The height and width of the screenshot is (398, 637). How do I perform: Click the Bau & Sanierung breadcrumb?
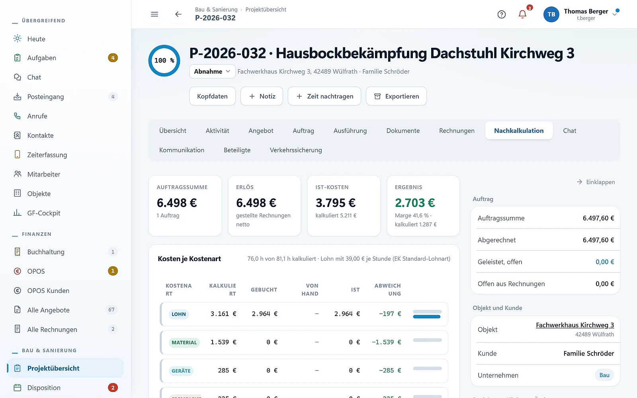click(216, 10)
